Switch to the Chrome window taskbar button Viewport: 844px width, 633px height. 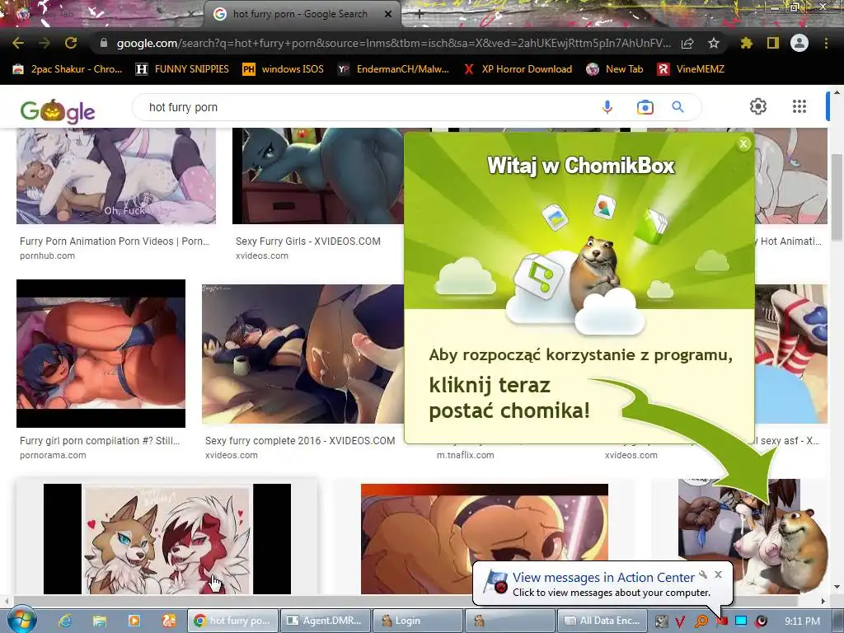point(232,621)
